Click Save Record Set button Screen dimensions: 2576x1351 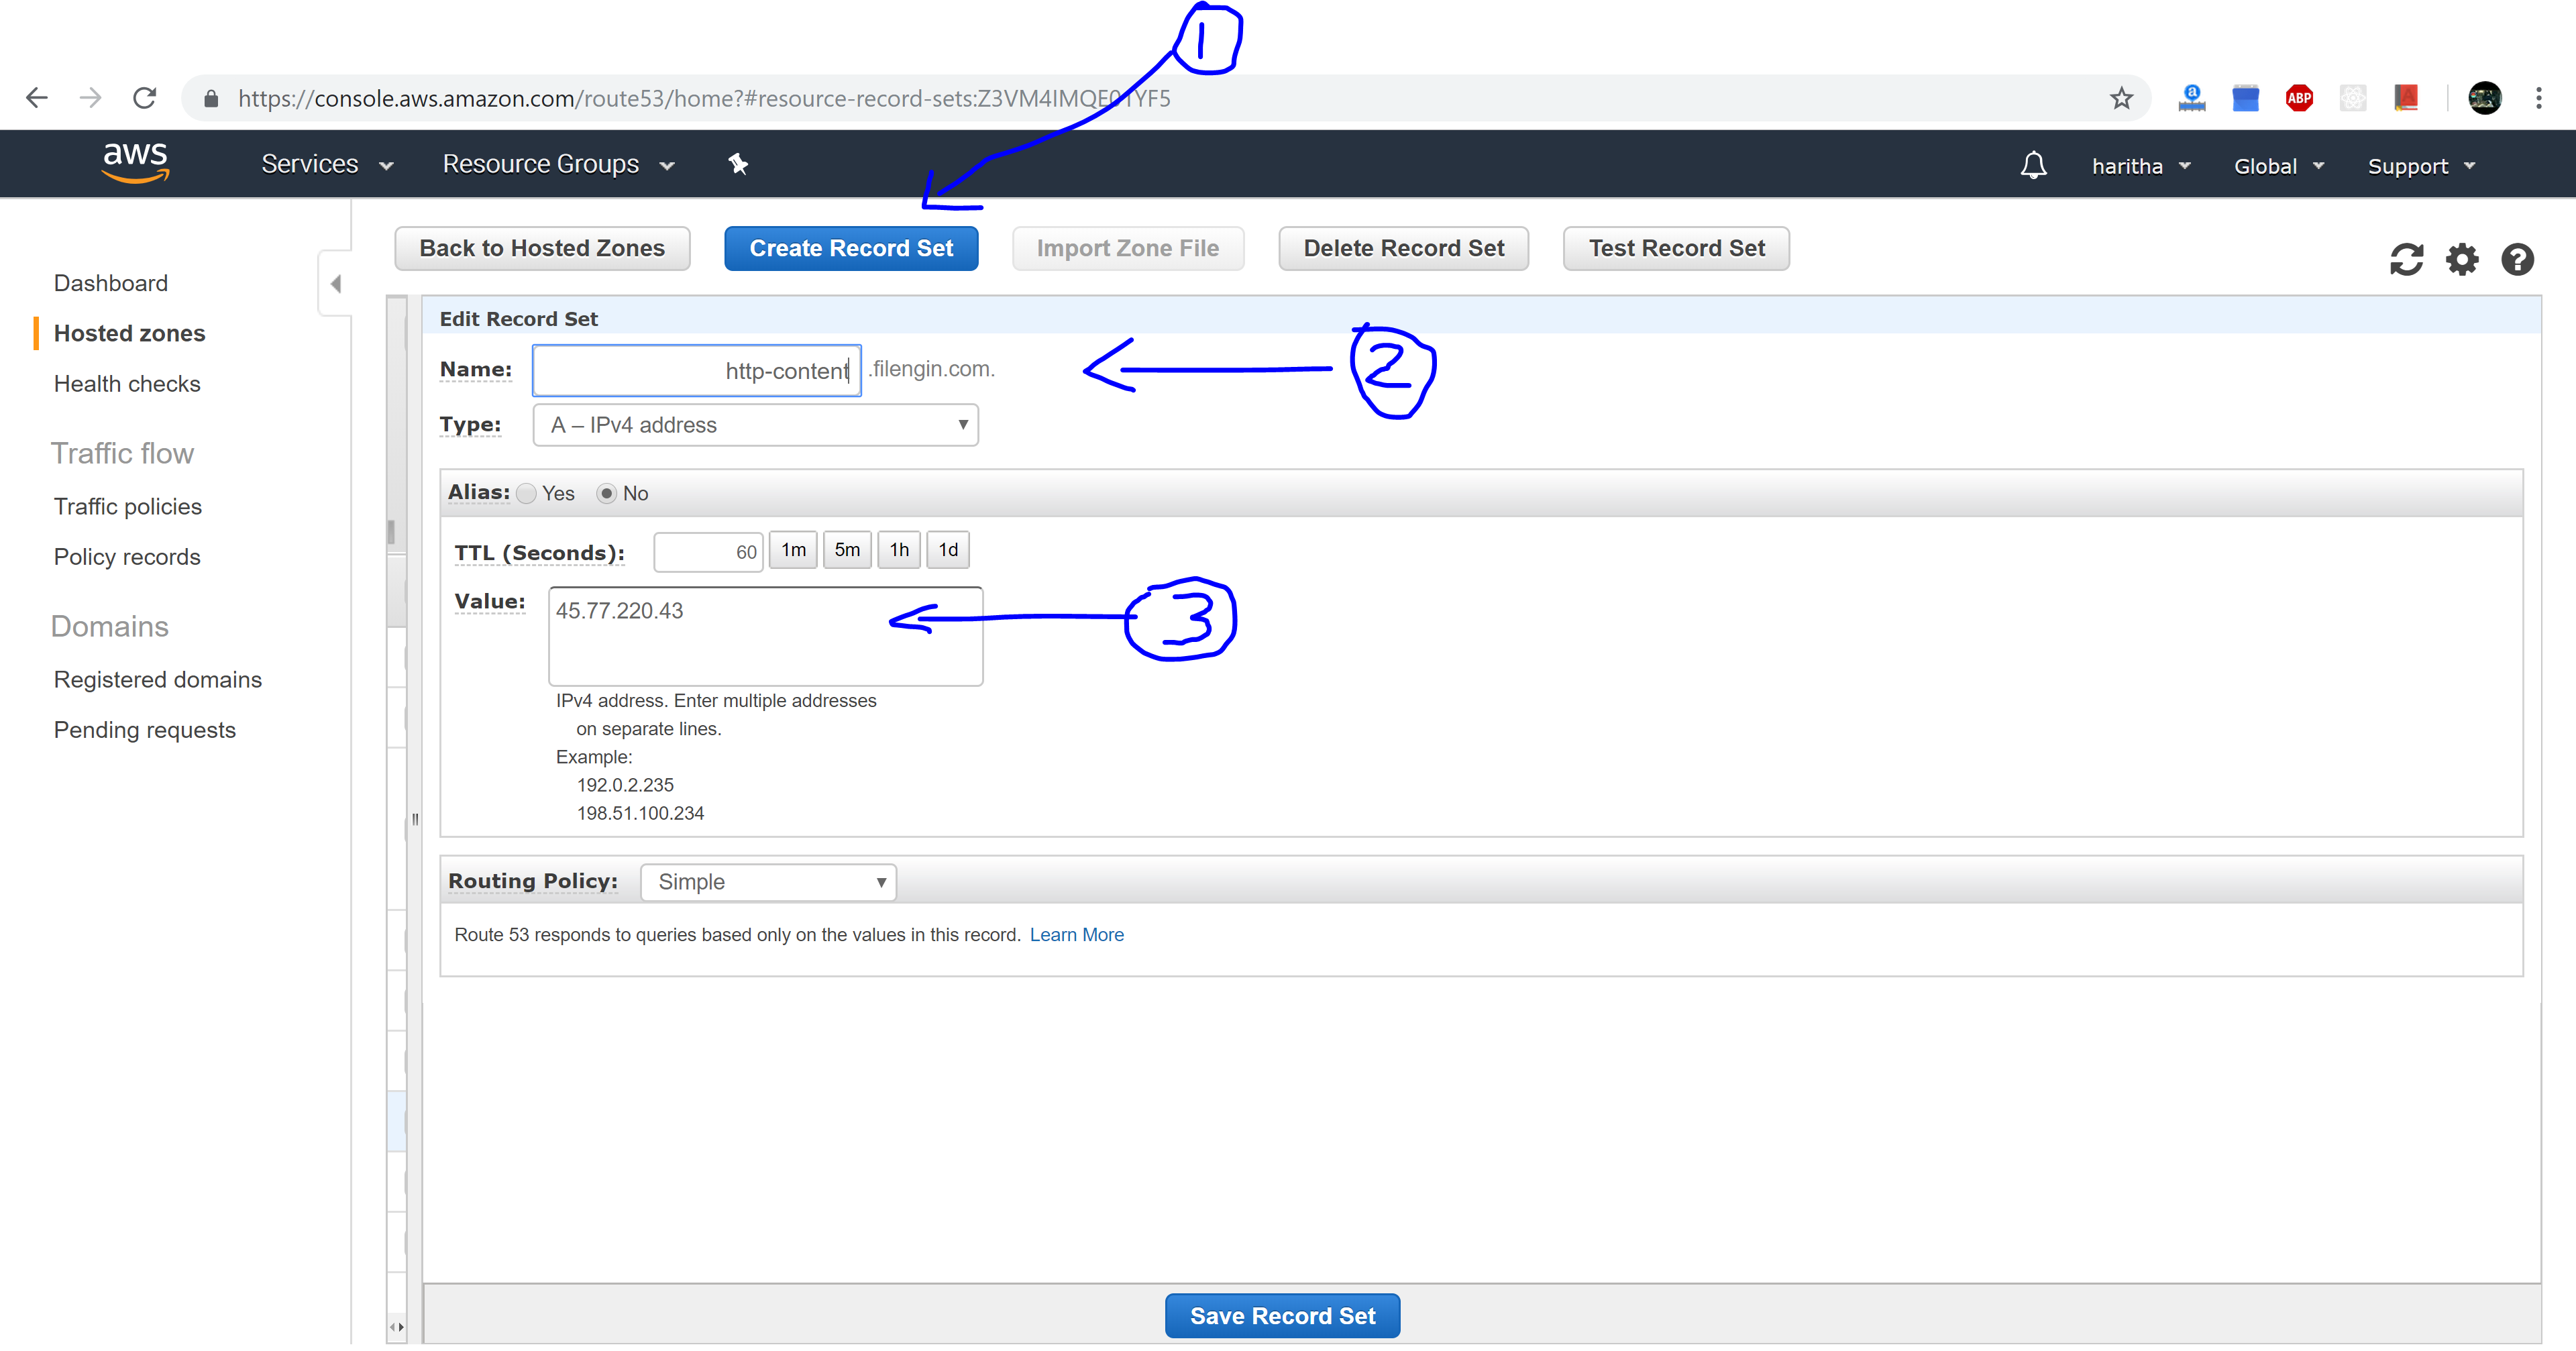pos(1282,1316)
